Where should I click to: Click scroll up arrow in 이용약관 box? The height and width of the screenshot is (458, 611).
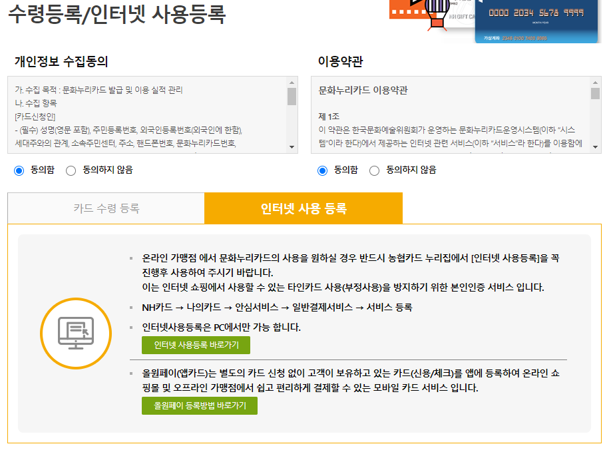[595, 83]
